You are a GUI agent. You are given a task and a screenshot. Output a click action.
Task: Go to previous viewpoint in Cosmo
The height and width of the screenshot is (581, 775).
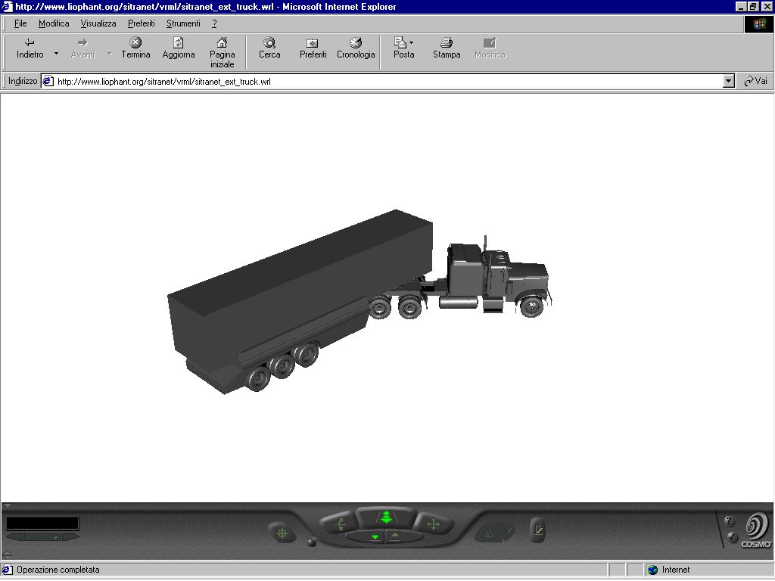15,537
